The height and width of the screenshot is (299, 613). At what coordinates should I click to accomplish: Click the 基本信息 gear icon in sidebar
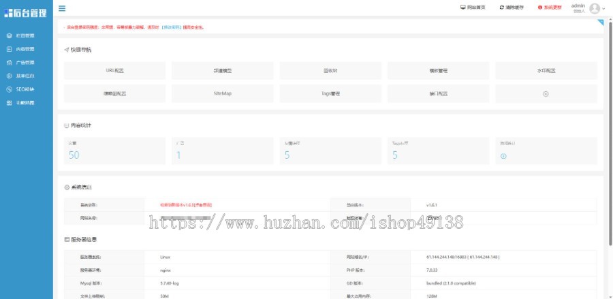coord(10,76)
